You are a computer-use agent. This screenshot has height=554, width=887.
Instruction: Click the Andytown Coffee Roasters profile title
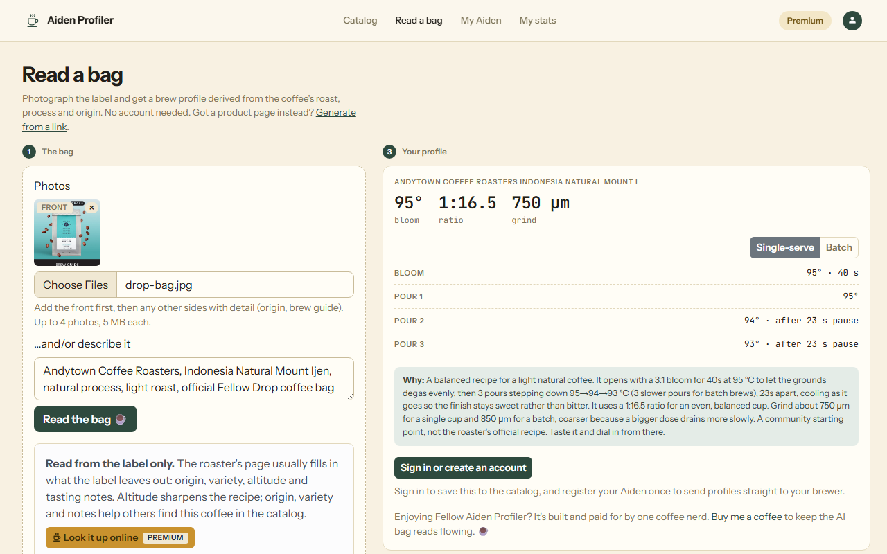[516, 181]
